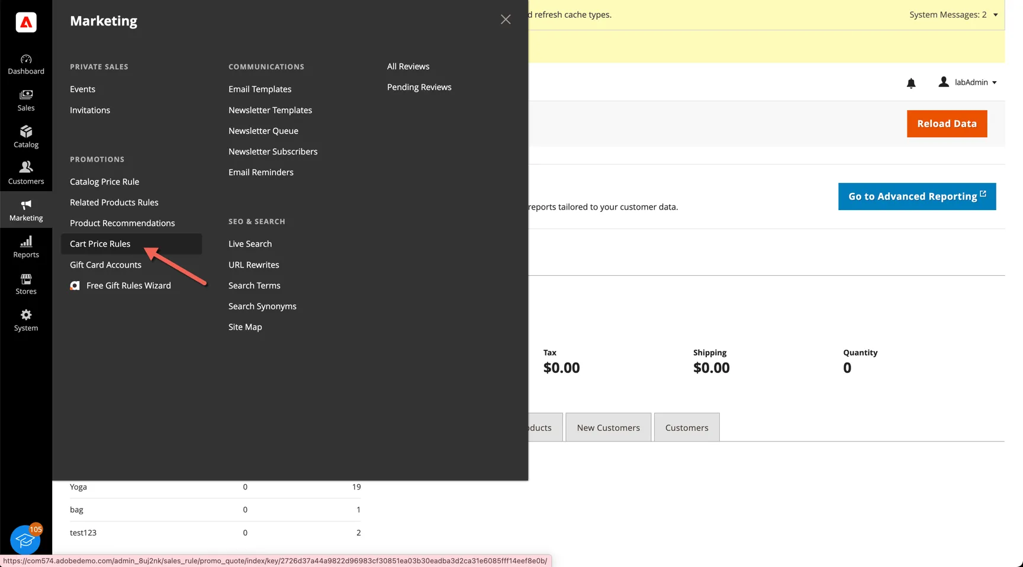Open the Customers sidebar icon
Screen dimensions: 1023x567
(26, 173)
